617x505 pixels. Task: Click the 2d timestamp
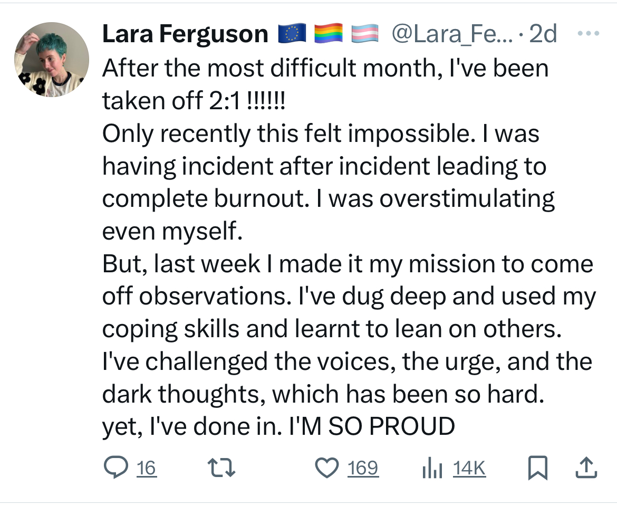(x=543, y=34)
